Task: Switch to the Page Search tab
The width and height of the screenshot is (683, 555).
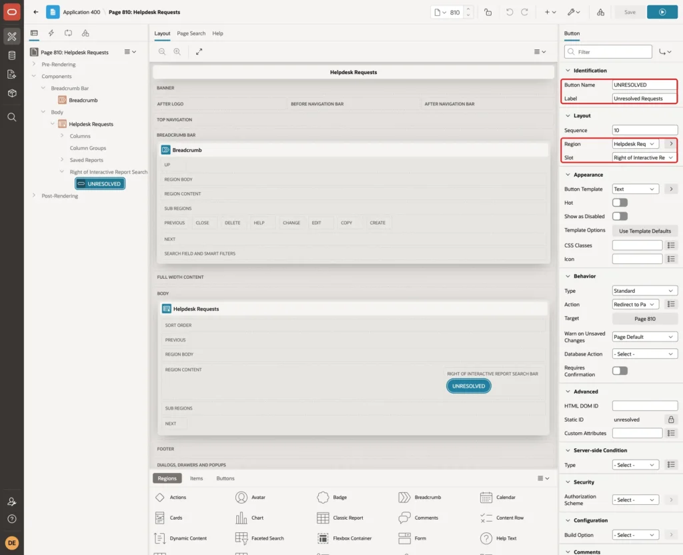Action: pyautogui.click(x=191, y=33)
